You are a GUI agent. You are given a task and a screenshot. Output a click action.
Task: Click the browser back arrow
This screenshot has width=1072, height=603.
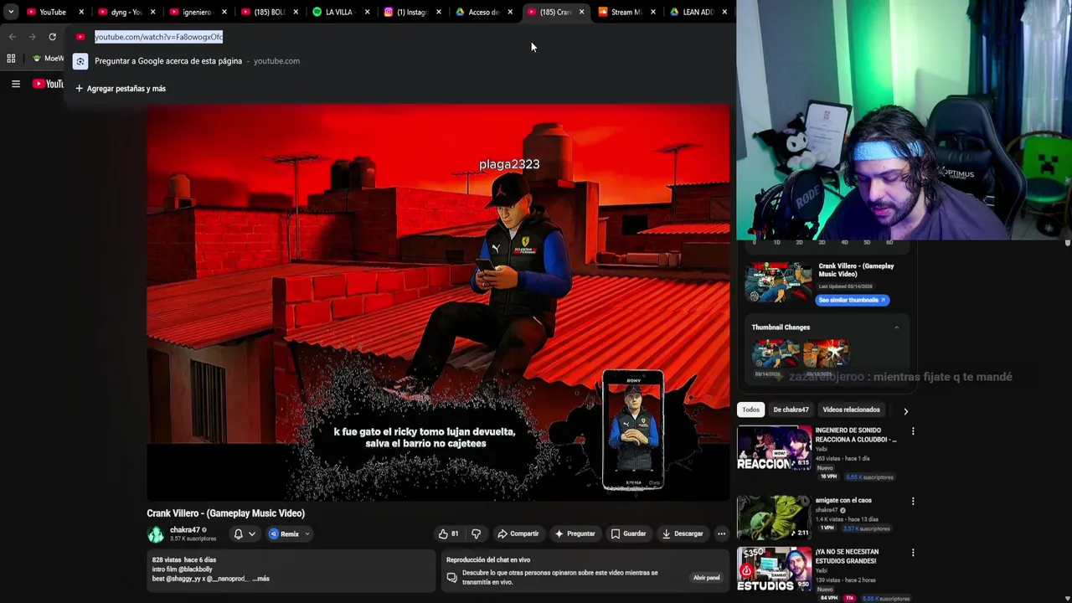point(12,37)
